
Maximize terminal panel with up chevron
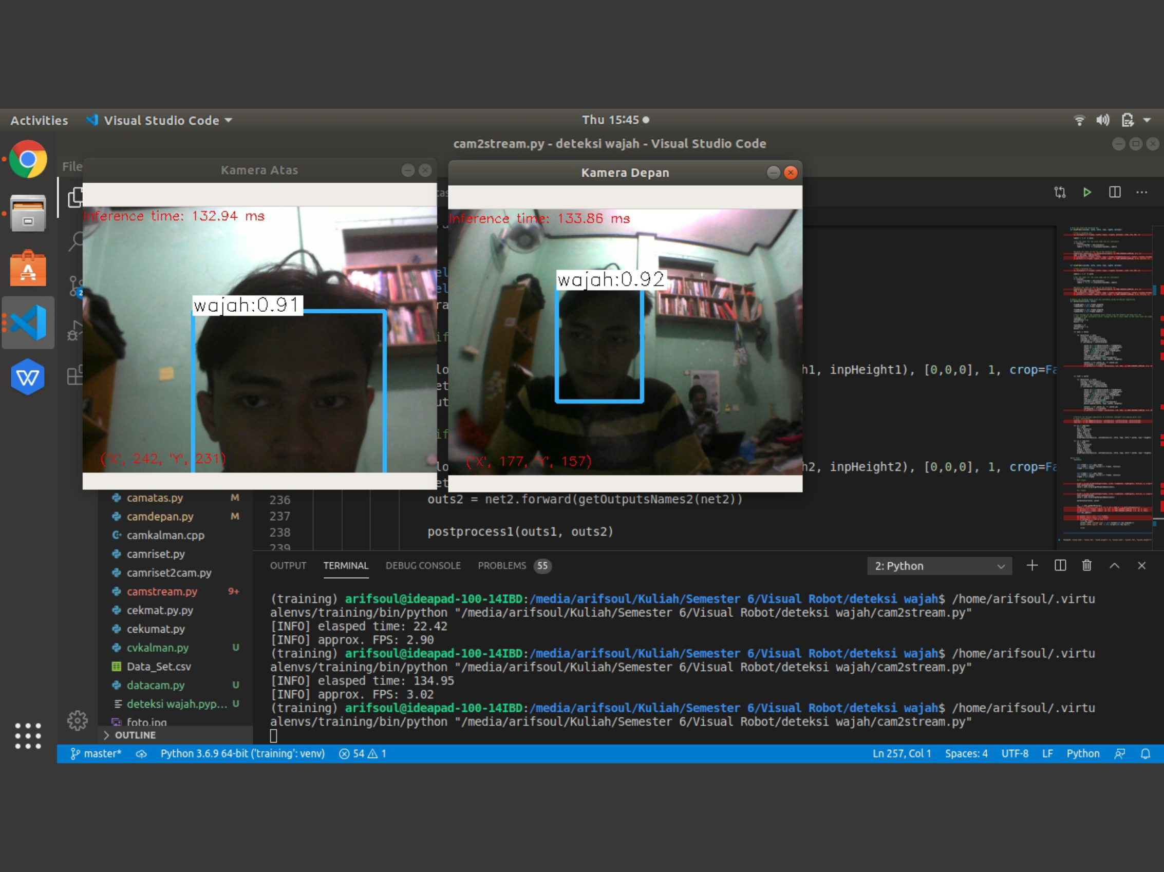[1115, 565]
